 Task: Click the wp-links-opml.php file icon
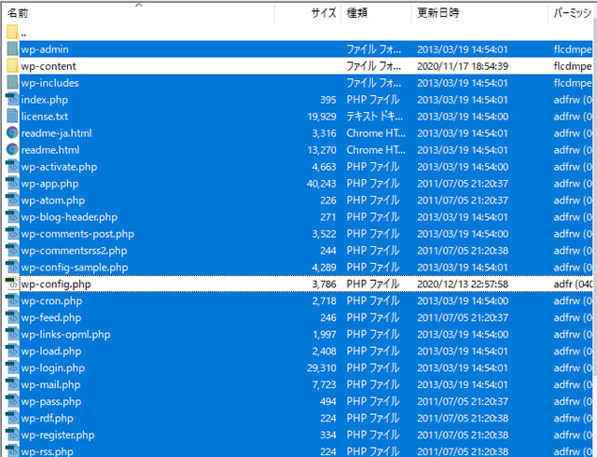pos(12,334)
